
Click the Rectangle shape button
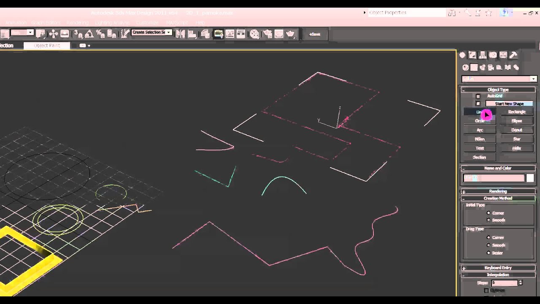517,112
